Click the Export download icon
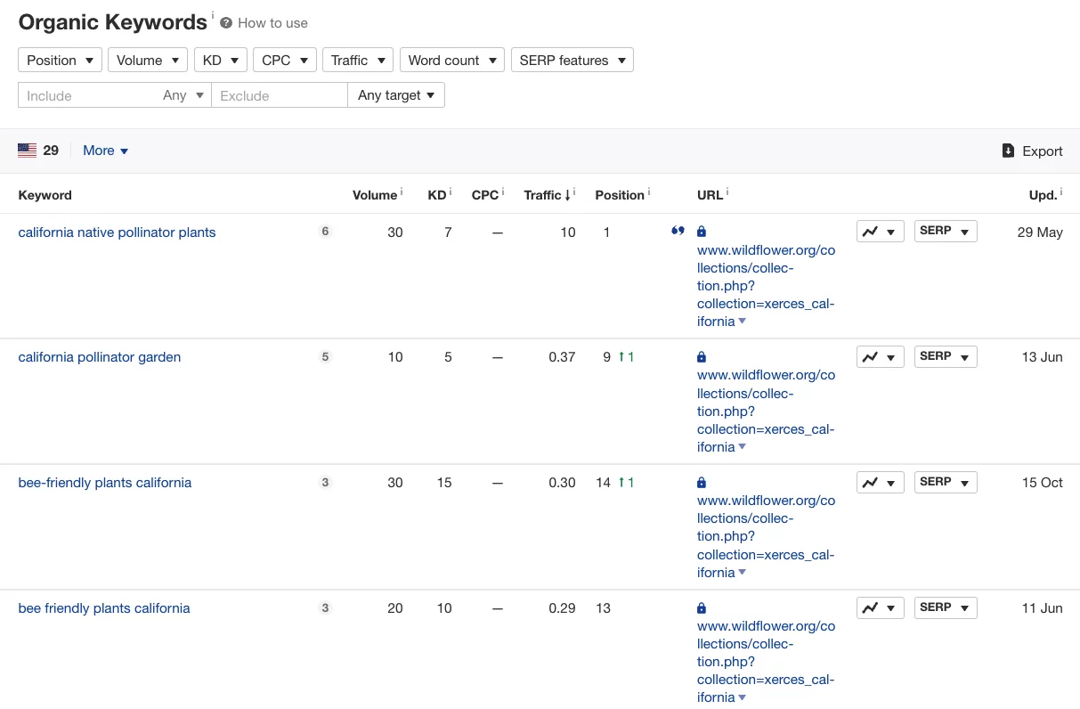The image size is (1080, 709). point(1008,151)
